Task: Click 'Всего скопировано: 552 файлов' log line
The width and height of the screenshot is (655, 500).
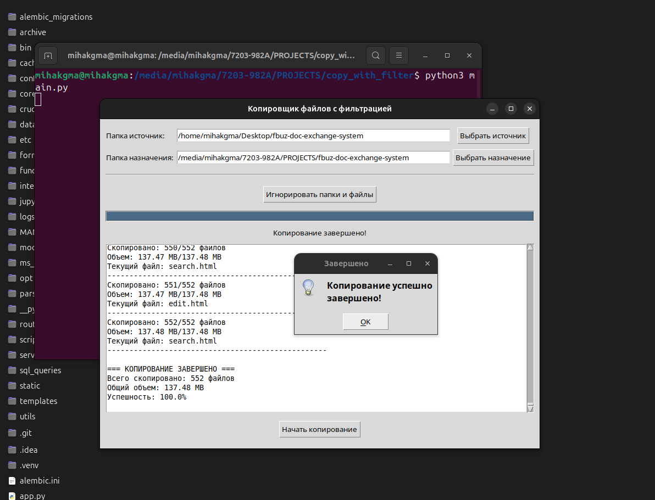Action: click(170, 379)
